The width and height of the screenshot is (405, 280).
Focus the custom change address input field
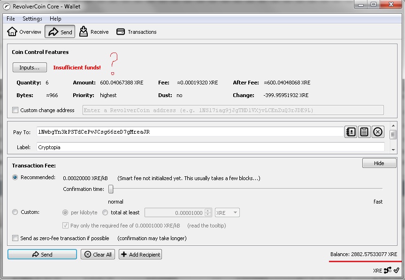[233, 110]
